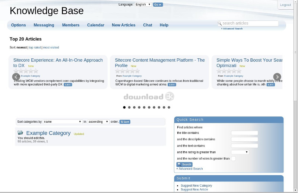Edit the Sitecore Content Management Platform article
Viewport: 298px width, 193px height.
coord(172,85)
